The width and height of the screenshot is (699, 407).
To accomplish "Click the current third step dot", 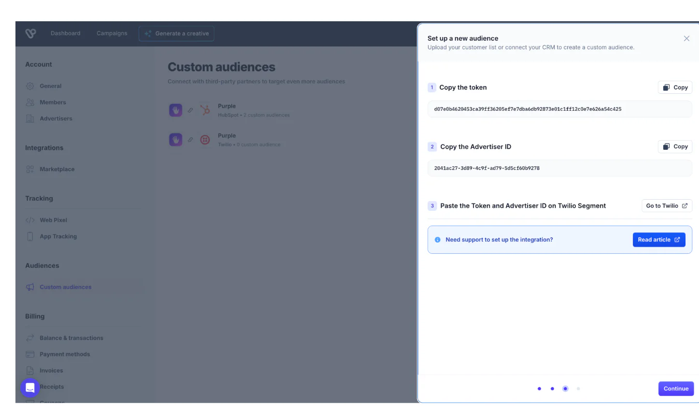I will [565, 389].
